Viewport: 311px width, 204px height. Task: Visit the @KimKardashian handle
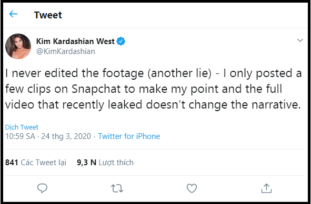(x=66, y=51)
